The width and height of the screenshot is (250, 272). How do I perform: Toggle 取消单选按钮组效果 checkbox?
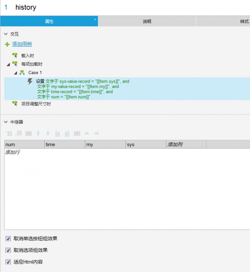(x=8, y=239)
